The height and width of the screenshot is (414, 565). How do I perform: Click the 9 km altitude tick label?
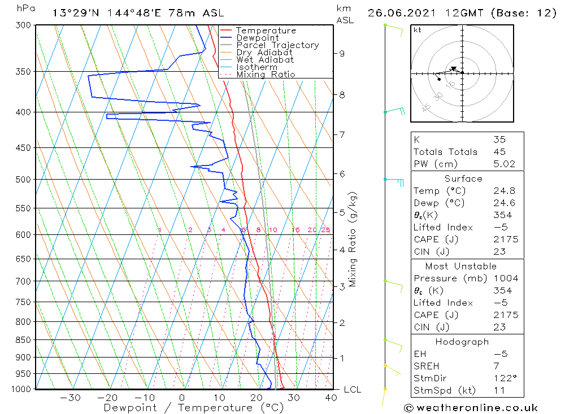tap(342, 54)
